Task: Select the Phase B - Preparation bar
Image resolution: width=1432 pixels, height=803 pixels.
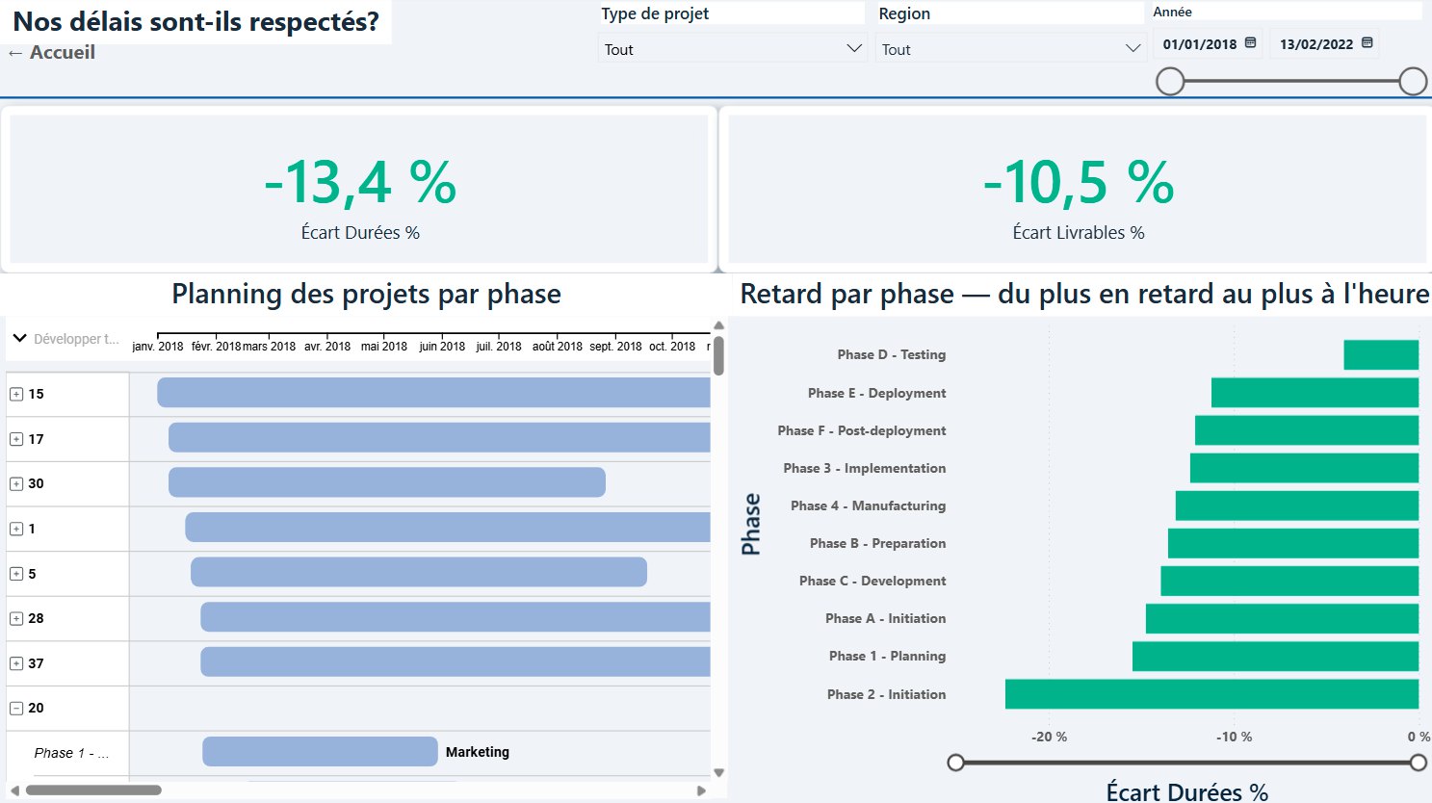Action: [1293, 543]
